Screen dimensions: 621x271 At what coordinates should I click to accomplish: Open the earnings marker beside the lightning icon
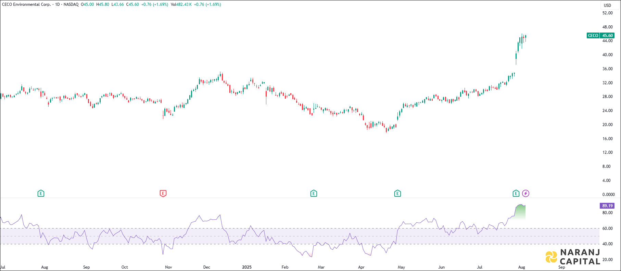pyautogui.click(x=516, y=194)
